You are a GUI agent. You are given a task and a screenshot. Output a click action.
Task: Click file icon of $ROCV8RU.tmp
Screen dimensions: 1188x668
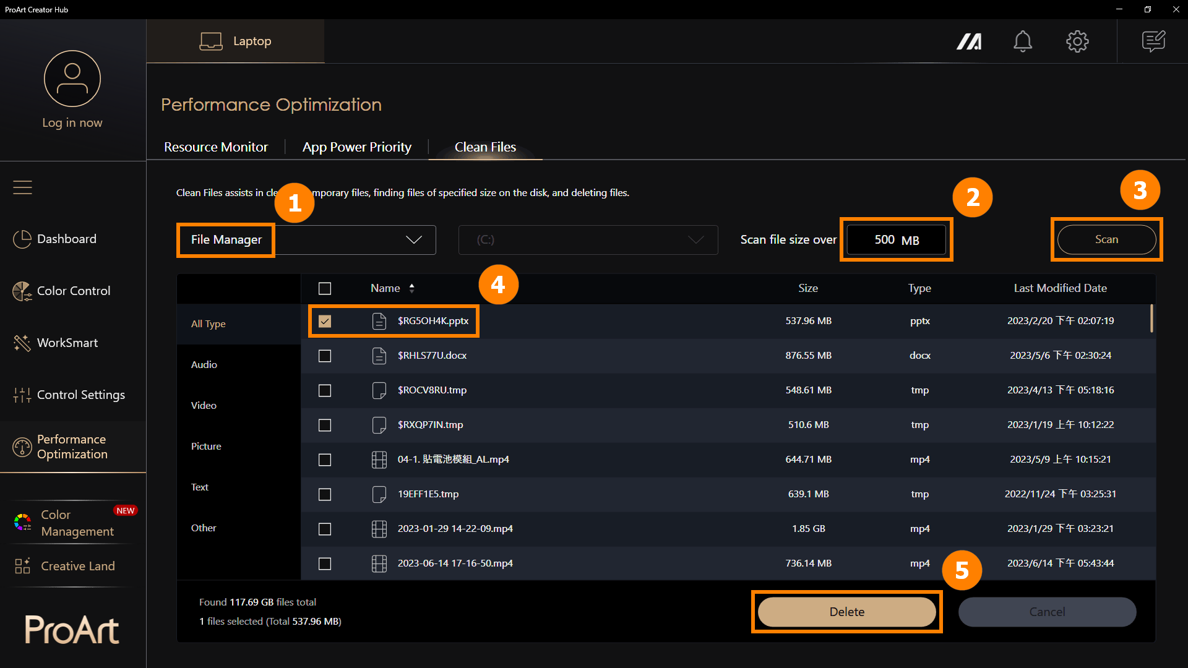[379, 390]
